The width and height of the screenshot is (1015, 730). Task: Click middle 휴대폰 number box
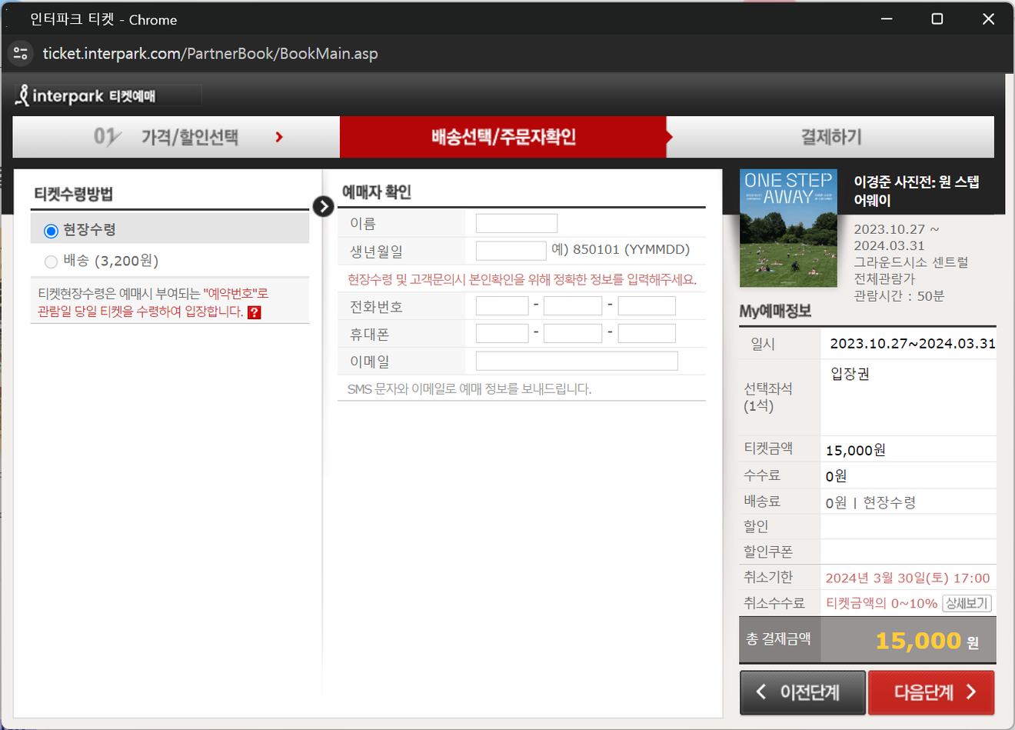coord(573,333)
